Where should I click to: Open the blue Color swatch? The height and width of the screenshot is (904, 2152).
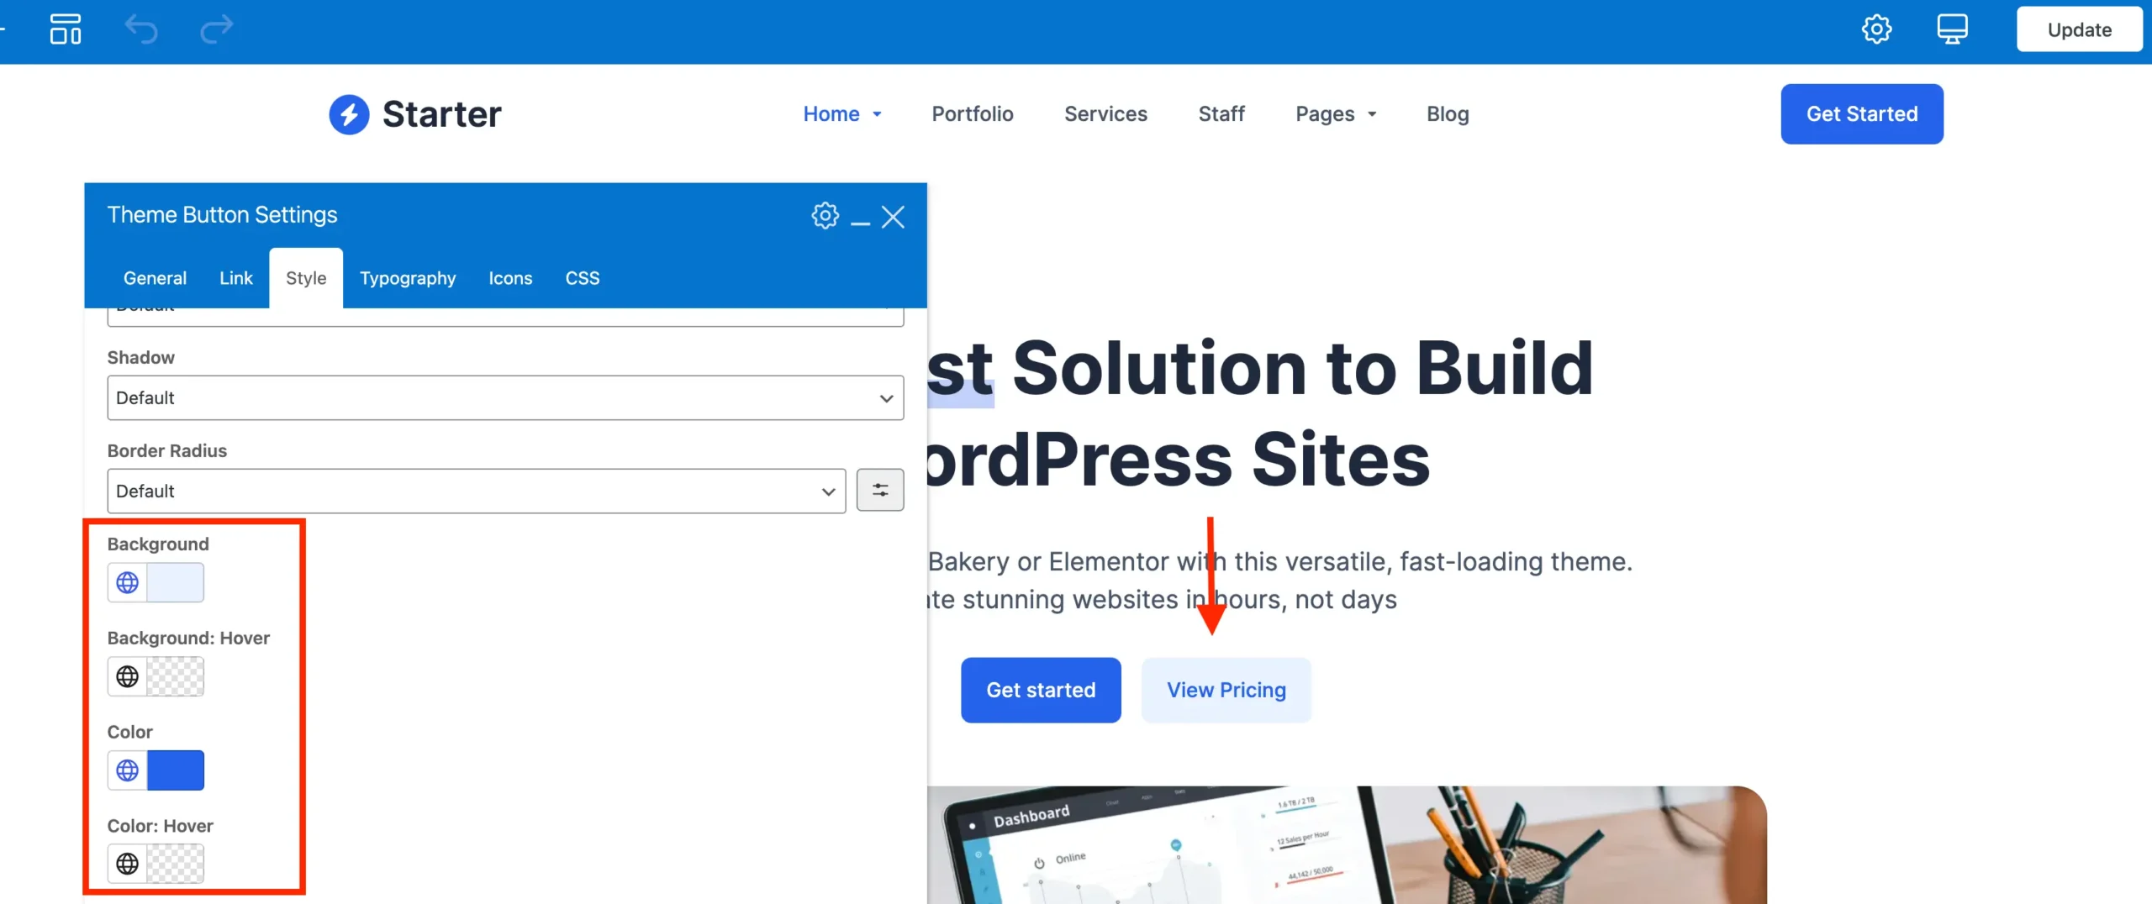coord(176,770)
